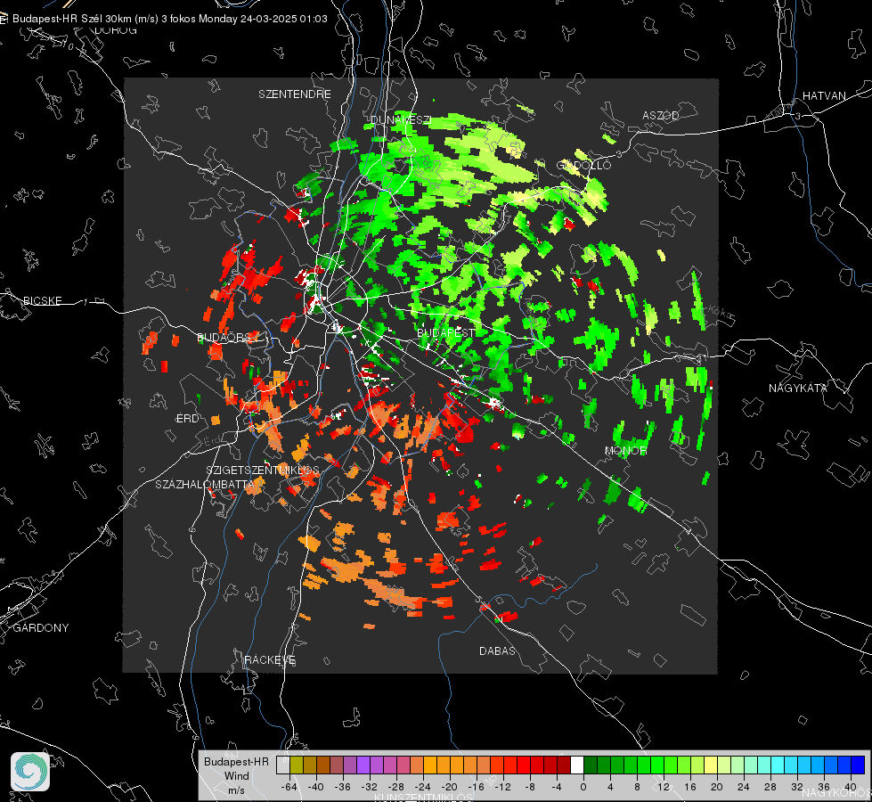Click the '-64' legend value
Image resolution: width=872 pixels, height=802 pixels.
289,787
